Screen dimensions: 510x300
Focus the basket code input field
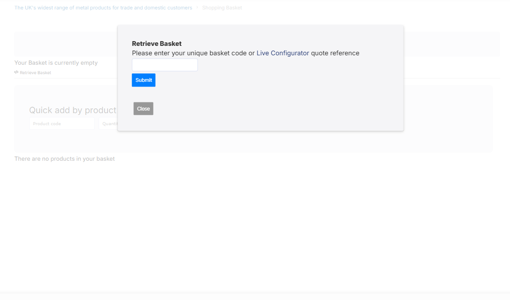pyautogui.click(x=165, y=65)
